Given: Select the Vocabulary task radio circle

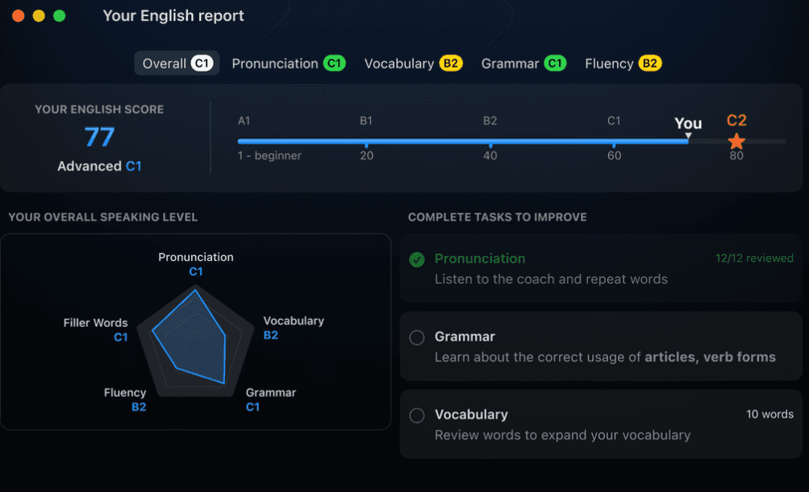Looking at the screenshot, I should click(x=417, y=416).
